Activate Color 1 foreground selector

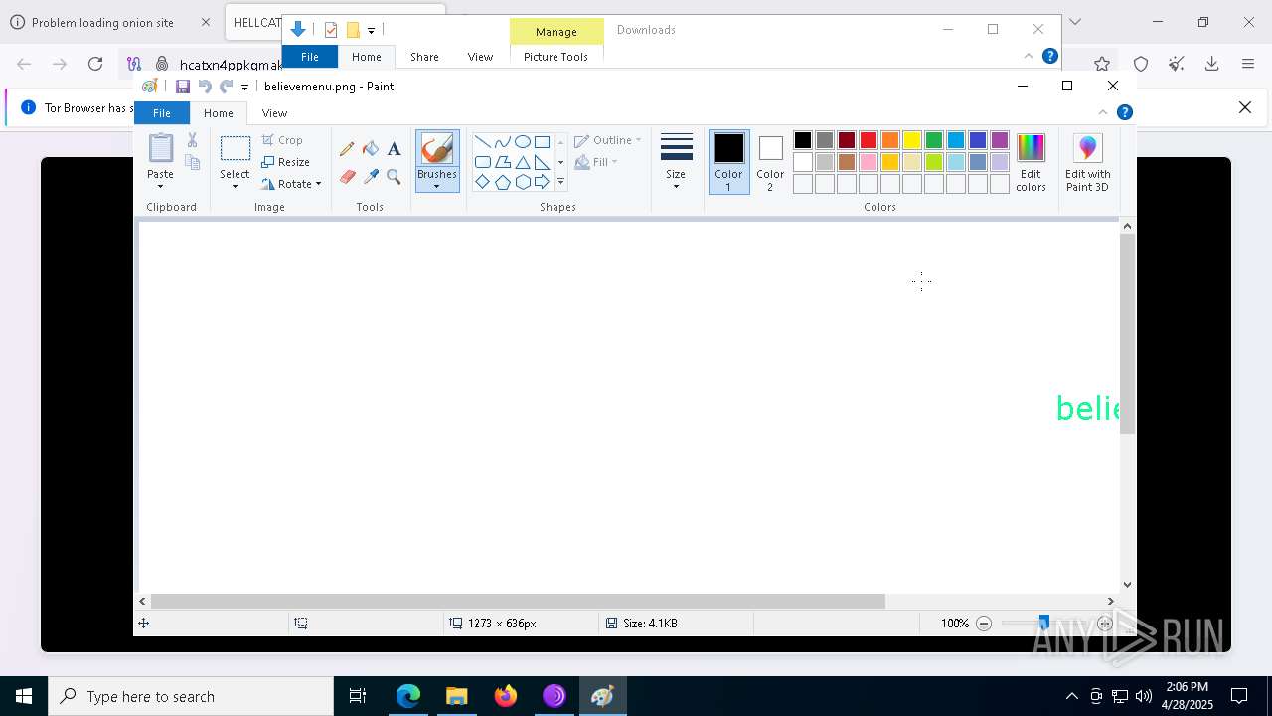pos(728,162)
